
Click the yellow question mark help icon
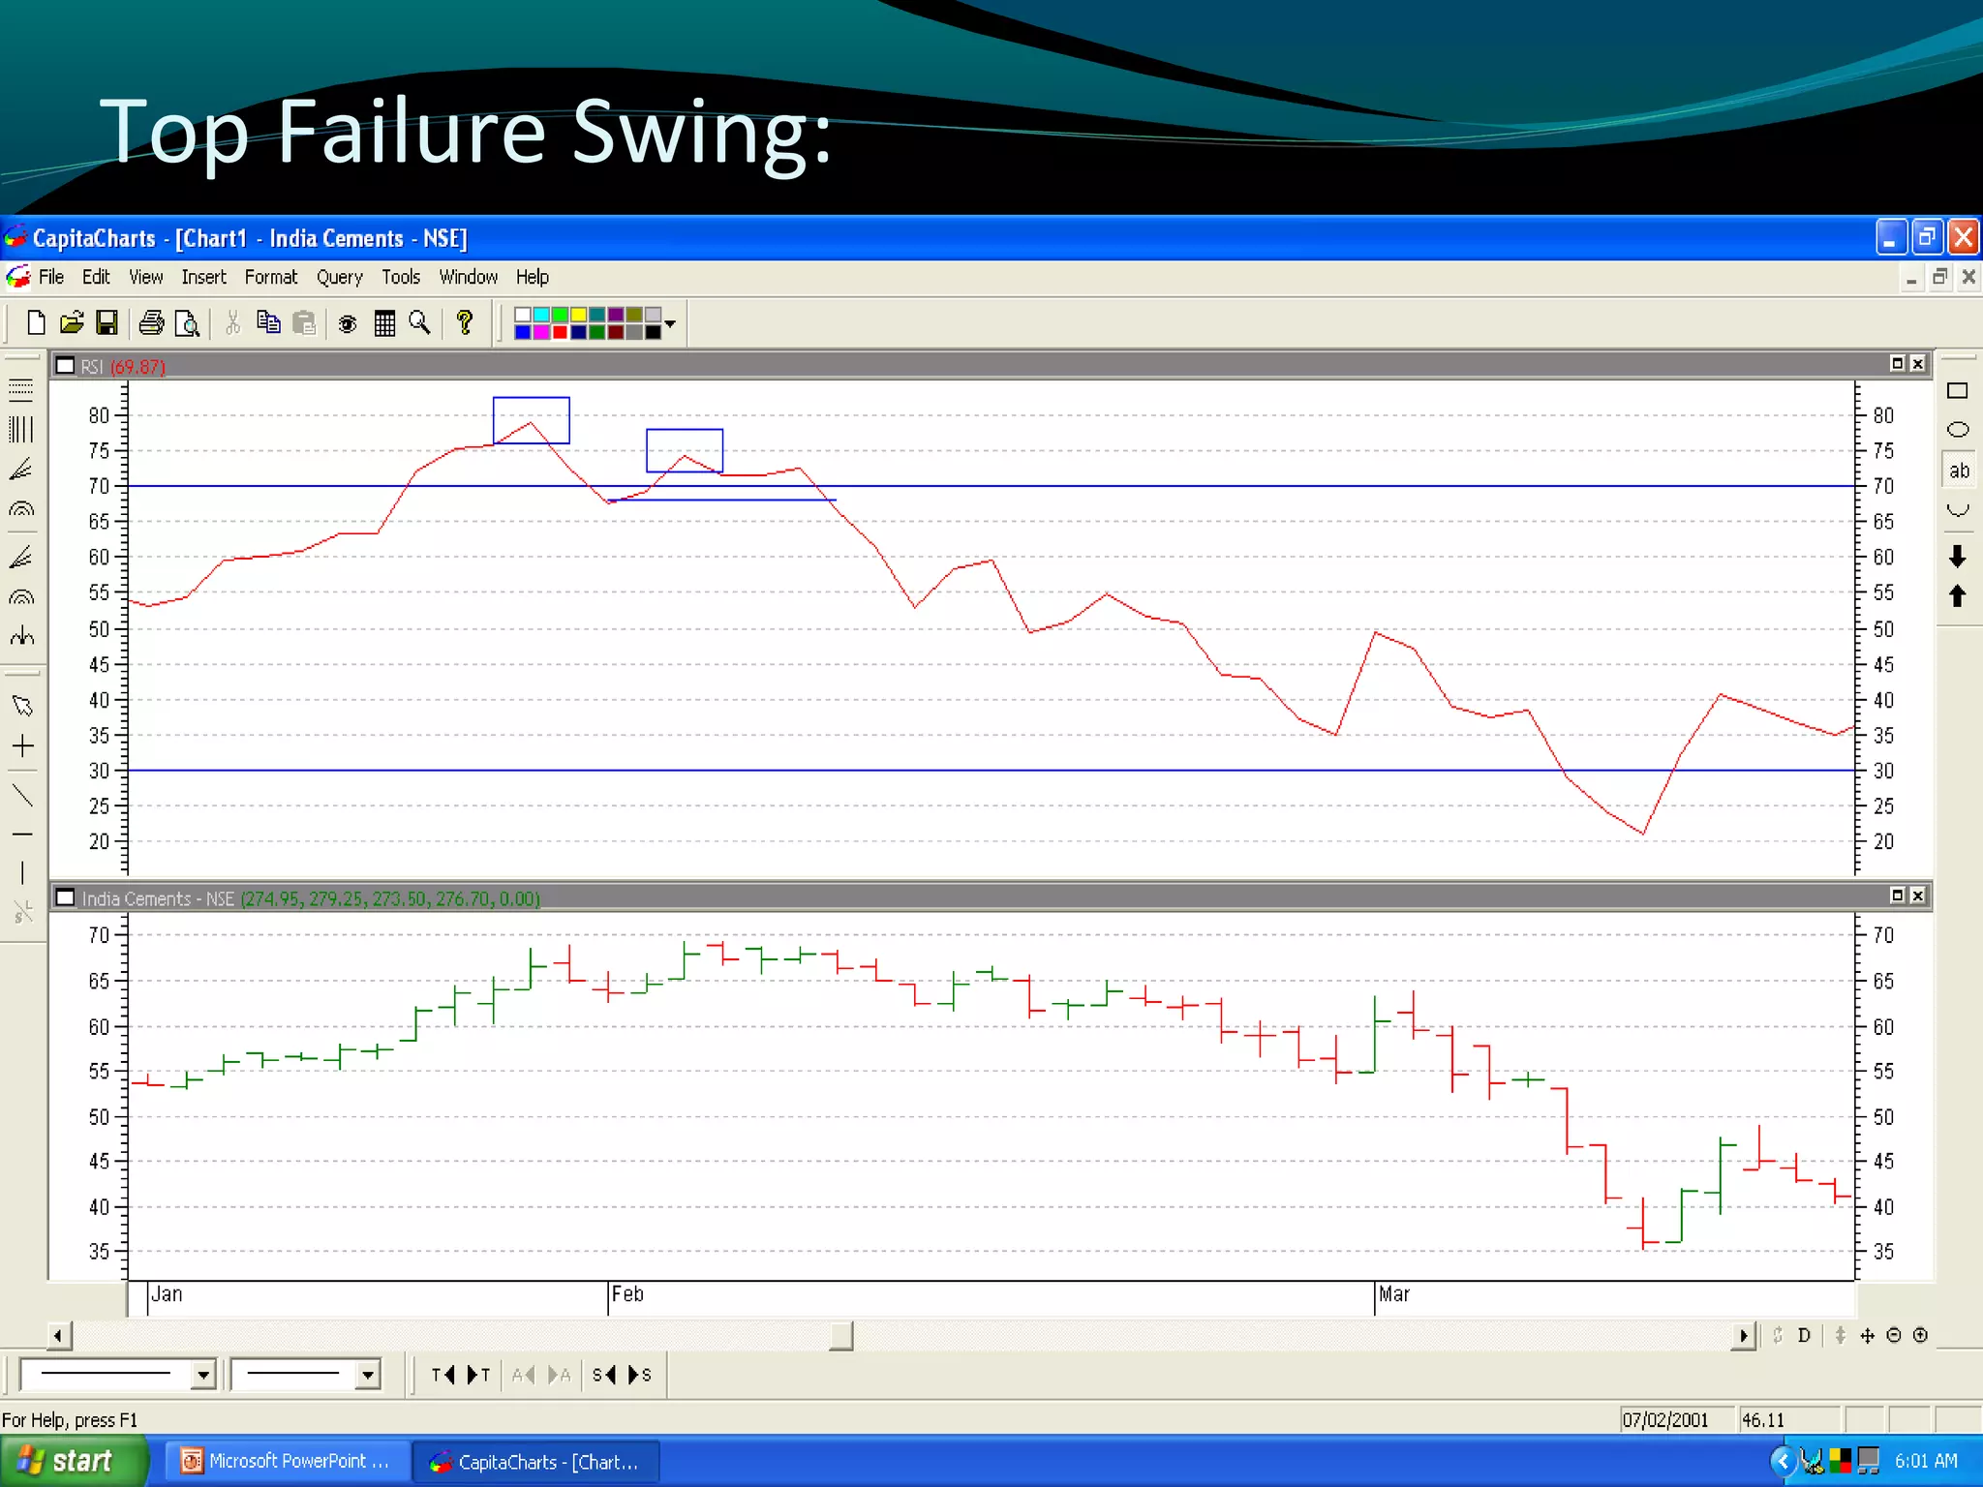pos(465,322)
